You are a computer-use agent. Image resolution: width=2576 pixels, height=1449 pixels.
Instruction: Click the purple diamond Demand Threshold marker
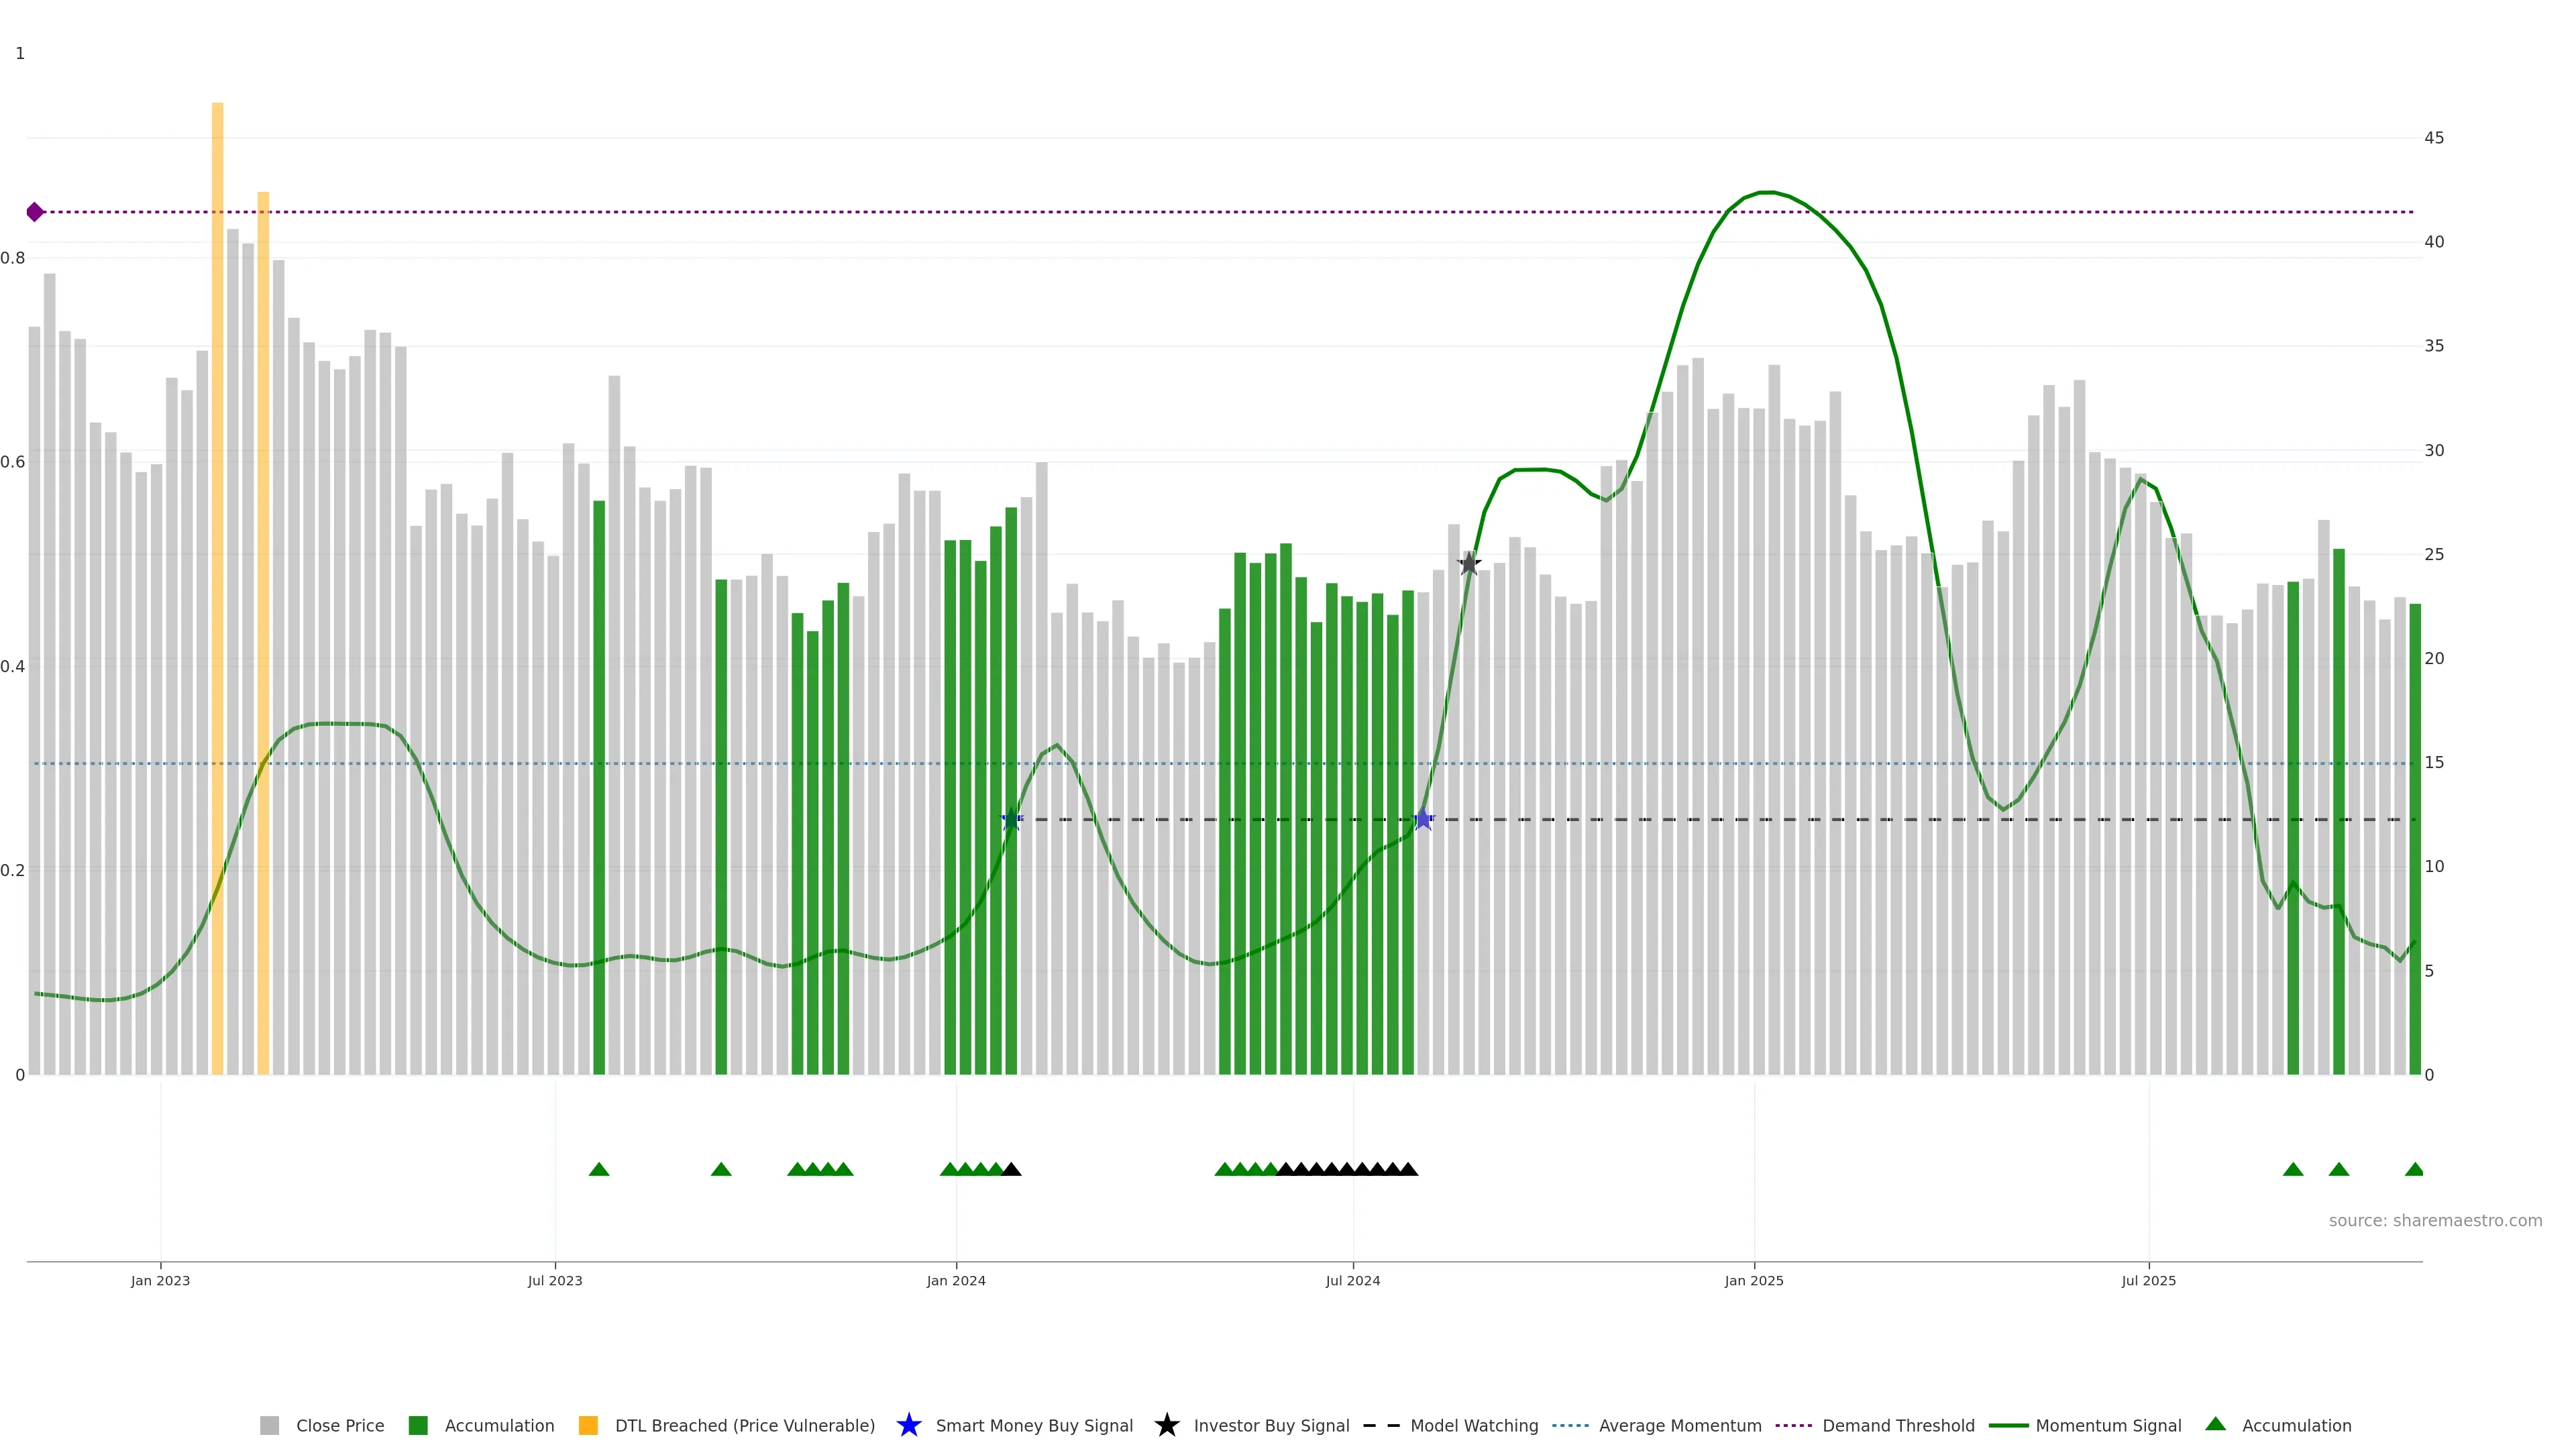(x=35, y=212)
